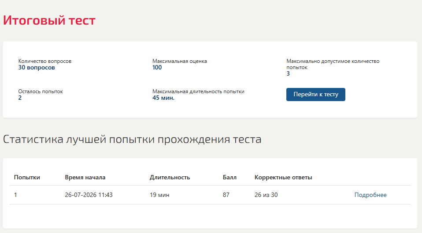The width and height of the screenshot is (422, 233).
Task: Click the 'Итоговый тест' page heading
Action: [49, 20]
